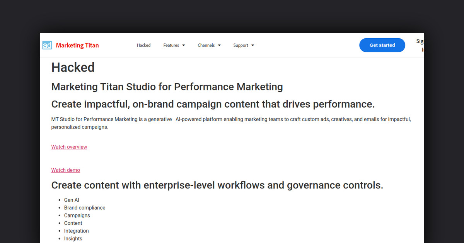This screenshot has width=464, height=243.
Task: Select the Brand compliance list item
Action: click(x=85, y=208)
